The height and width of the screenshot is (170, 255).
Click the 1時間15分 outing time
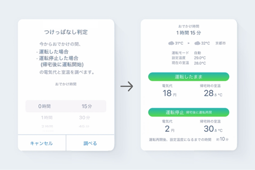coord(188,32)
